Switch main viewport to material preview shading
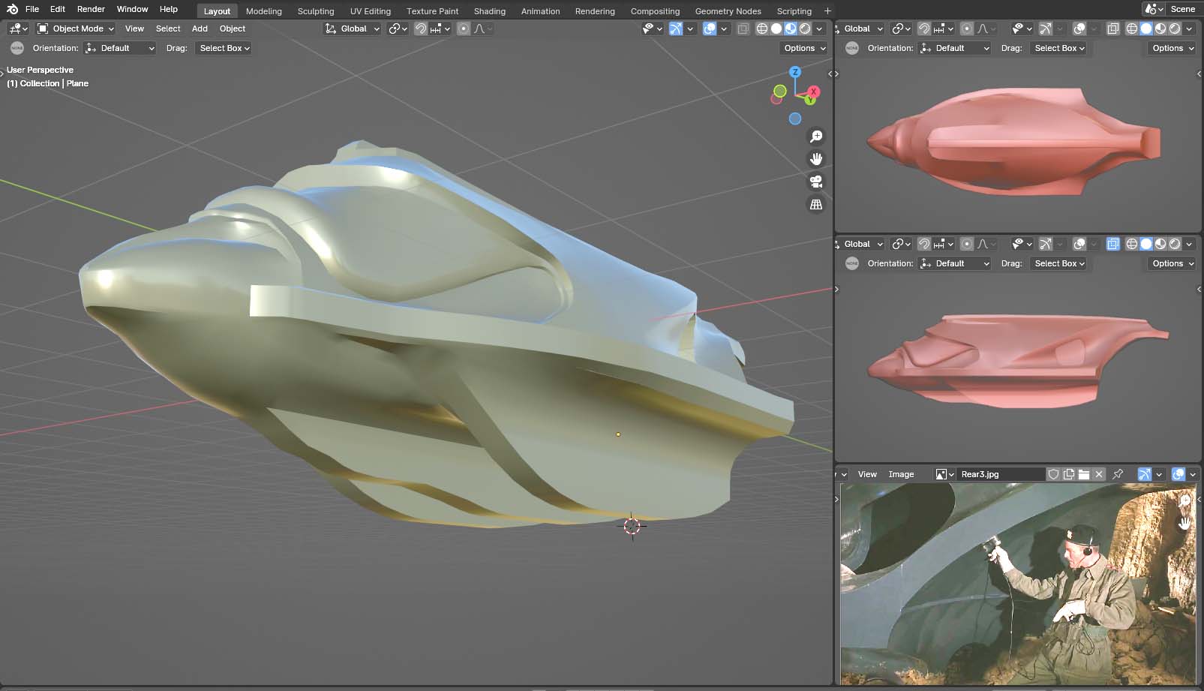1204x691 pixels. pyautogui.click(x=791, y=29)
